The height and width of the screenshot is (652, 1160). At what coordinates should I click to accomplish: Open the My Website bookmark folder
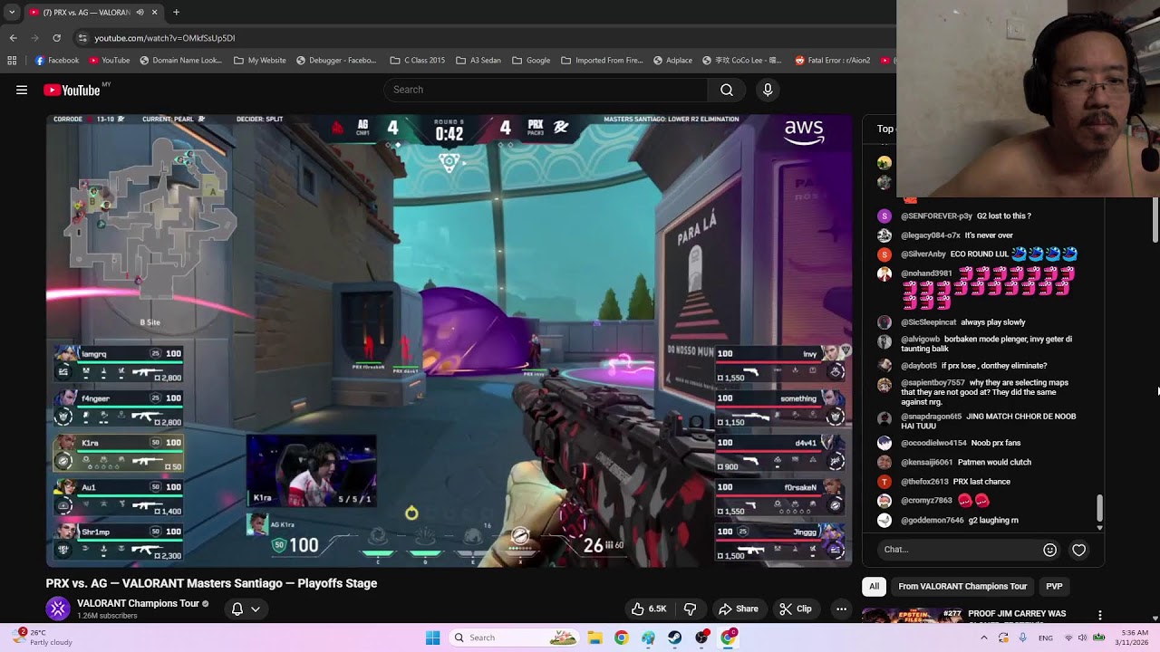tap(259, 61)
